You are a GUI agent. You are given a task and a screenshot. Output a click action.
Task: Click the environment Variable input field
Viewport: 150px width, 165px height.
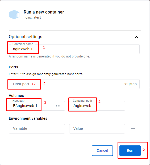37,129
